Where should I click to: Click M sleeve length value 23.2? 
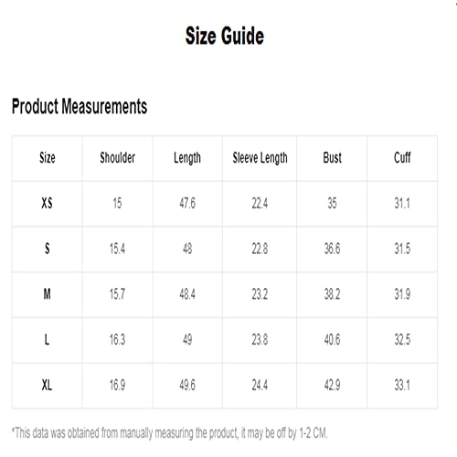[260, 294]
